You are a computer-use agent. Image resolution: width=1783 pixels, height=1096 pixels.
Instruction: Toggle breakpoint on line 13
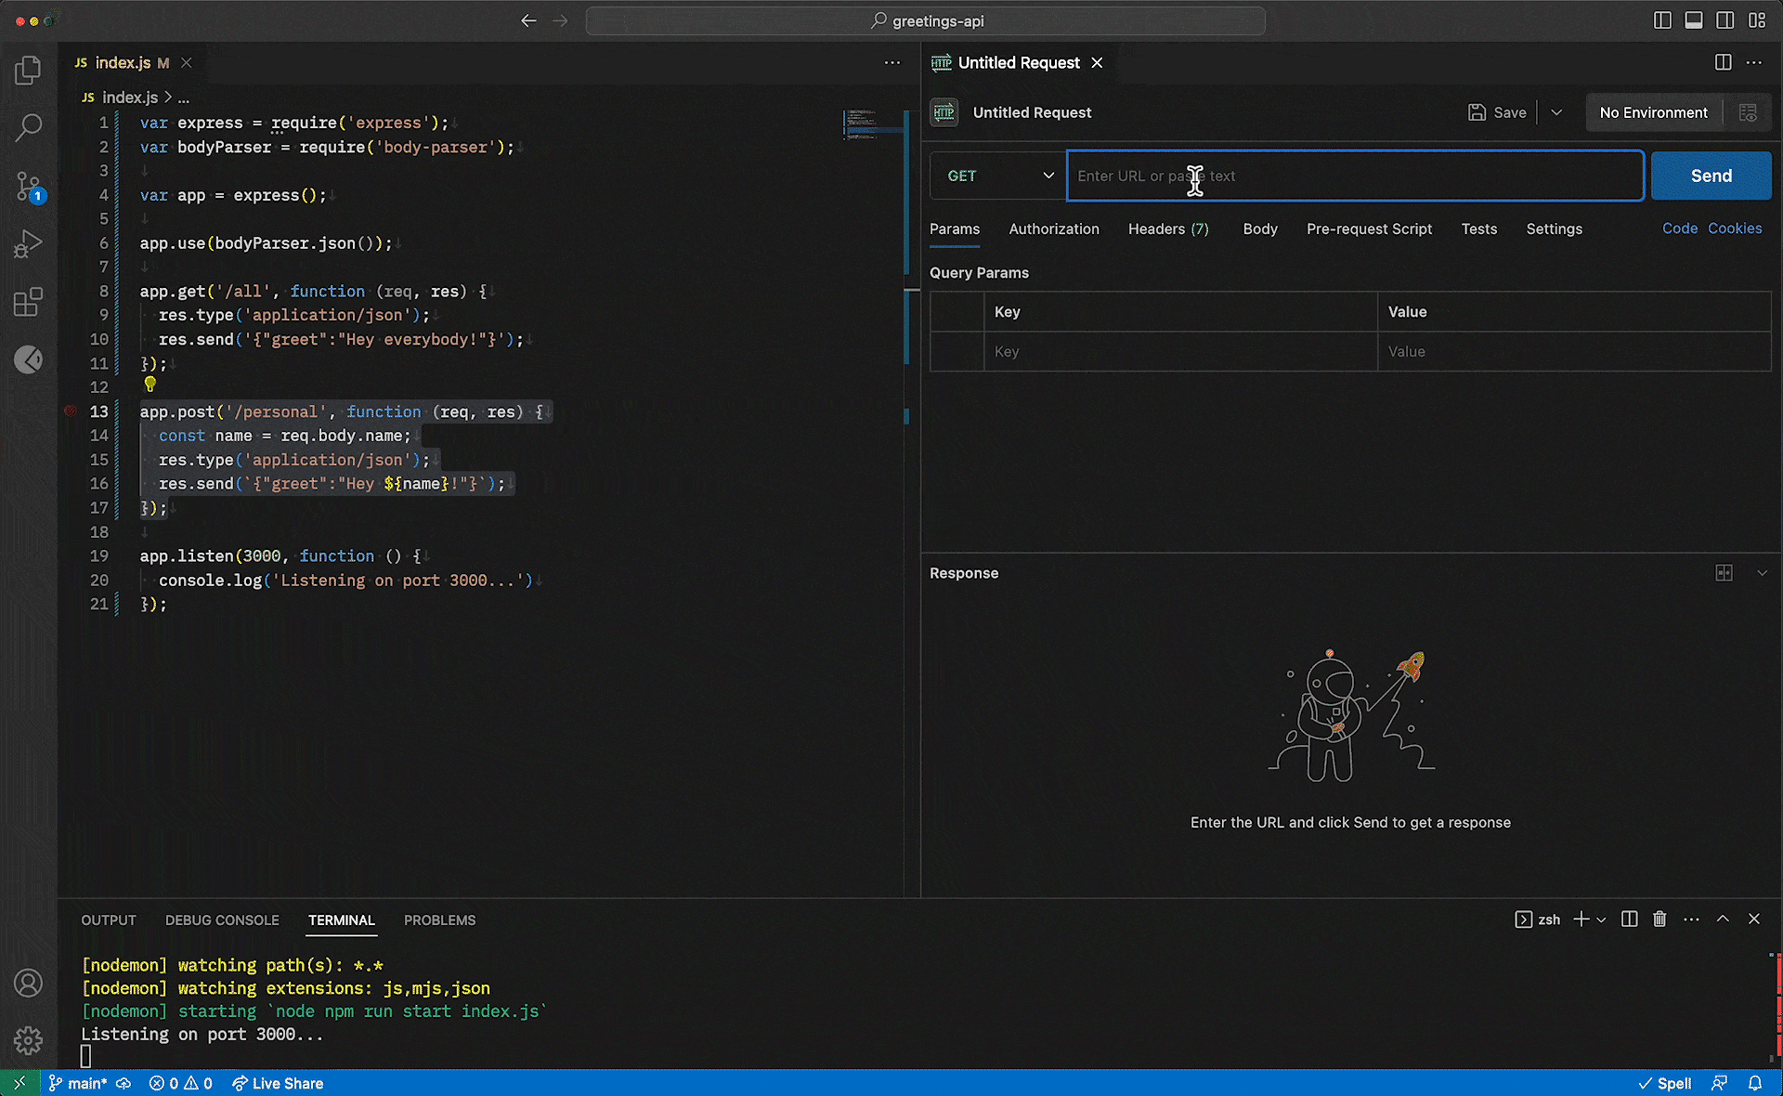point(70,411)
